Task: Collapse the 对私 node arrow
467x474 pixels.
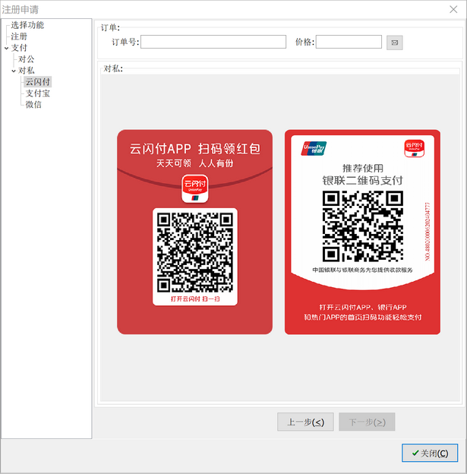Action: (14, 71)
